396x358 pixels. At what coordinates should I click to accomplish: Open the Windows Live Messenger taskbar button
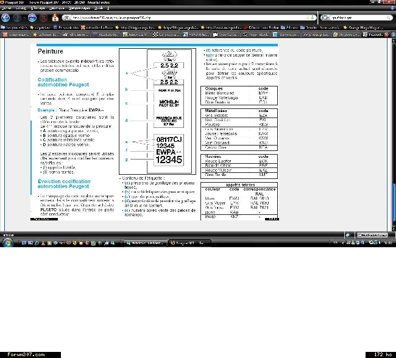[x=146, y=243]
